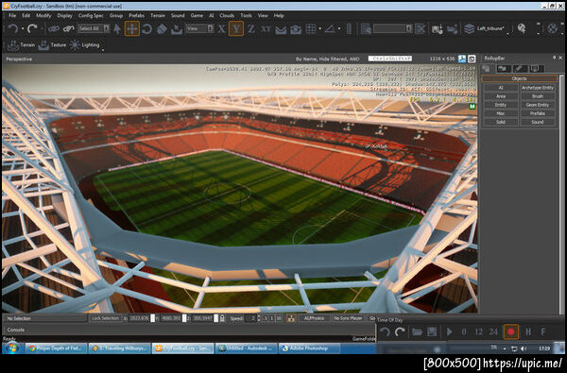Screen dimensions: 567x373
Task: Click the Object Selection list icon
Action: (366, 28)
